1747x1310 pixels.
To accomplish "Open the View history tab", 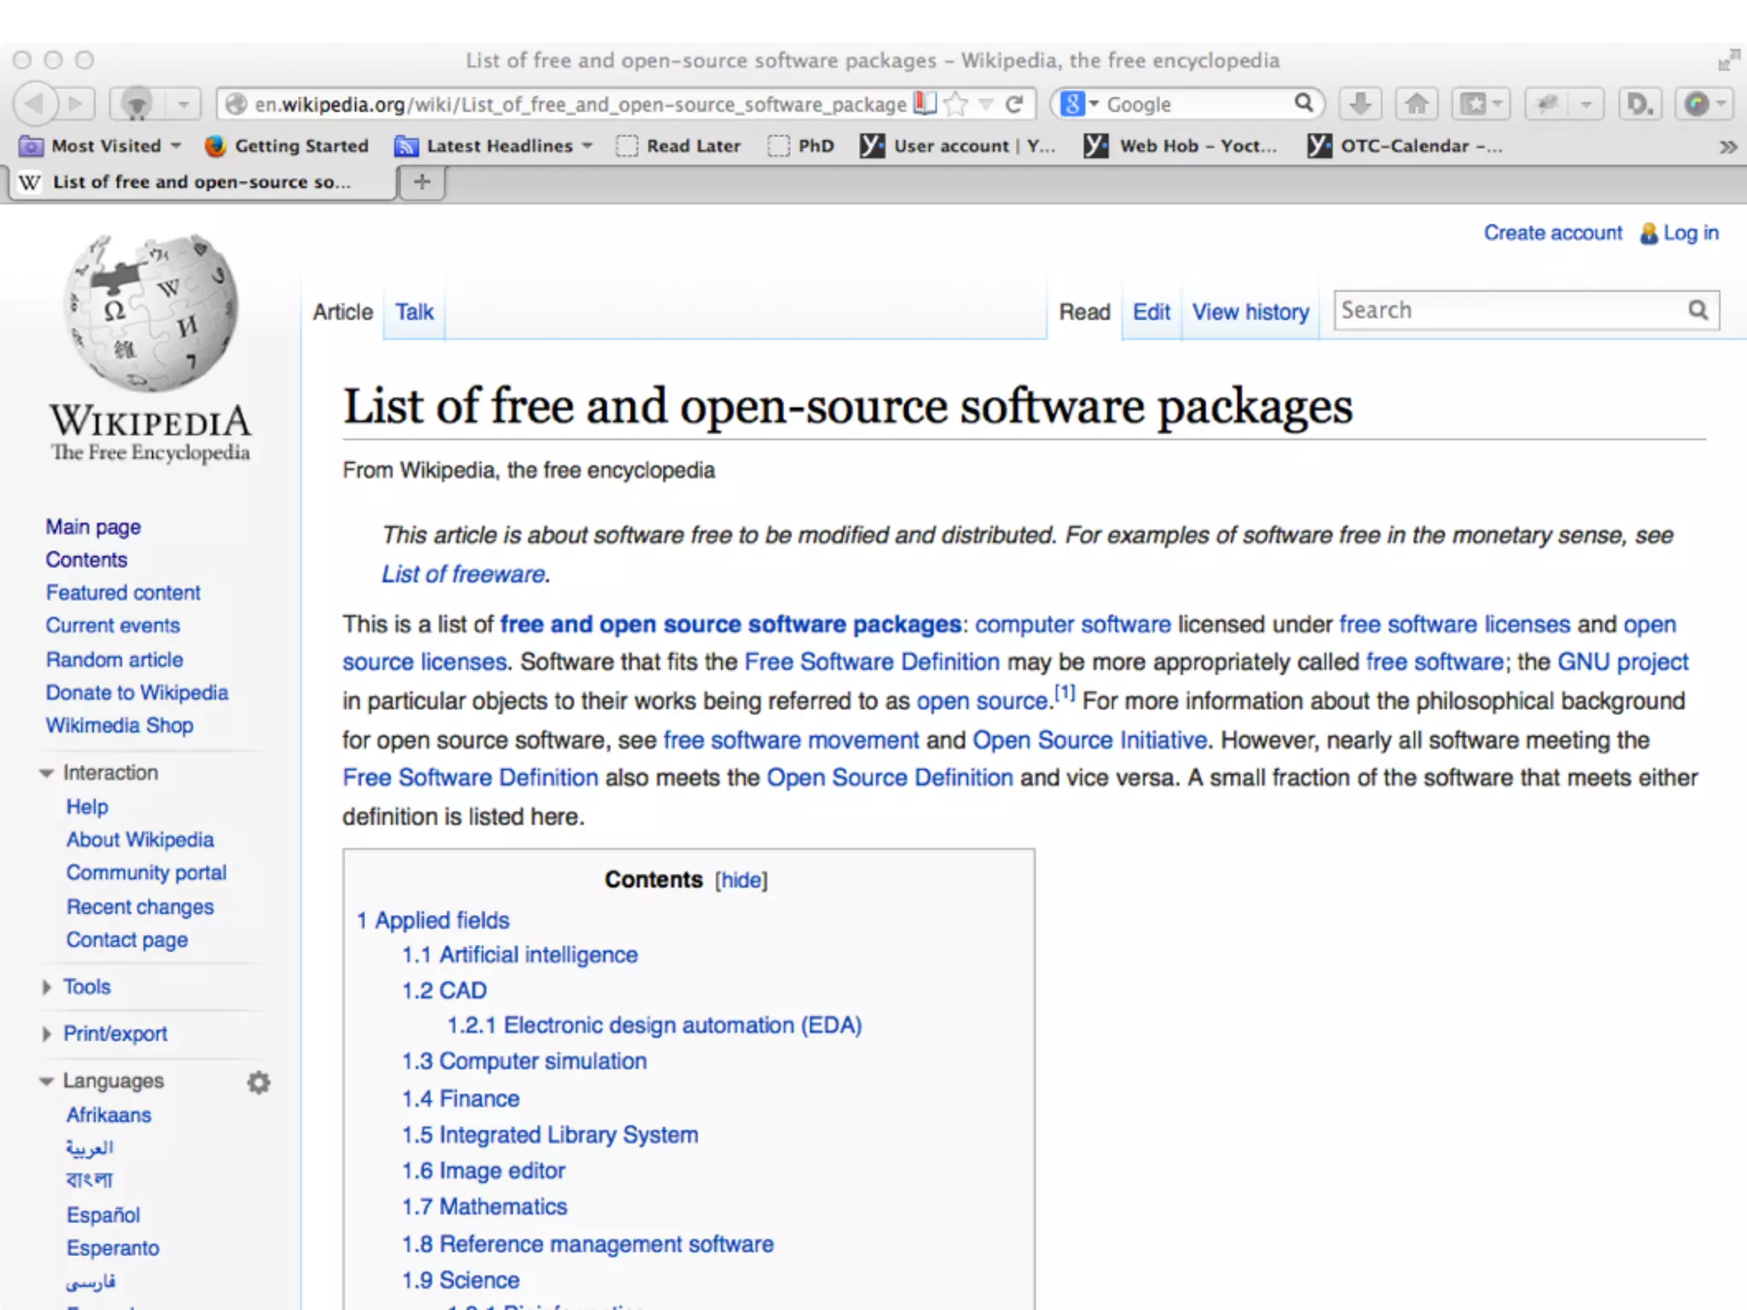I will pyautogui.click(x=1250, y=312).
